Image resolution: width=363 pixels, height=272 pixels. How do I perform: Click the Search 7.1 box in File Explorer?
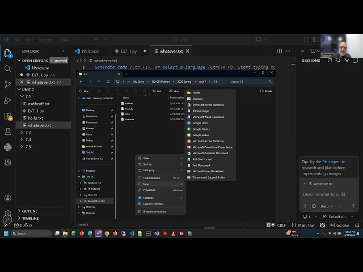tap(251, 82)
